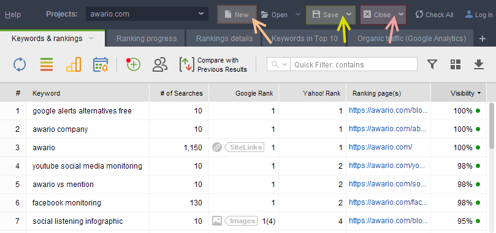Click the green add keywords plus icon
This screenshot has height=233, width=496.
click(133, 64)
